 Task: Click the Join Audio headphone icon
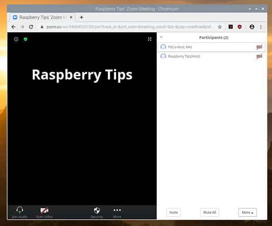pyautogui.click(x=19, y=210)
